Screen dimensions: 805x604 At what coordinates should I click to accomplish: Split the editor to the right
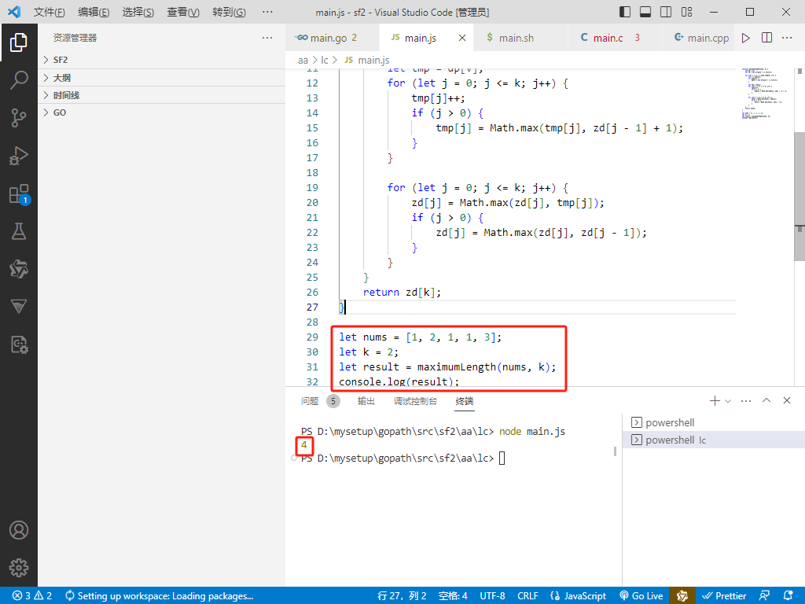(x=767, y=38)
